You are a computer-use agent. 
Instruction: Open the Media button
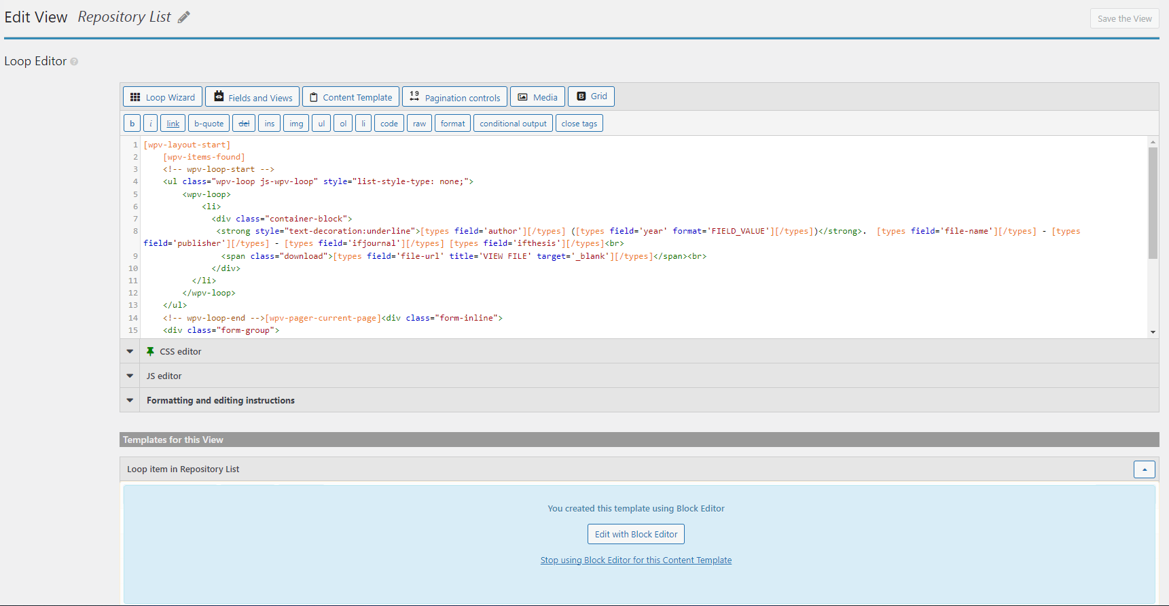[537, 97]
